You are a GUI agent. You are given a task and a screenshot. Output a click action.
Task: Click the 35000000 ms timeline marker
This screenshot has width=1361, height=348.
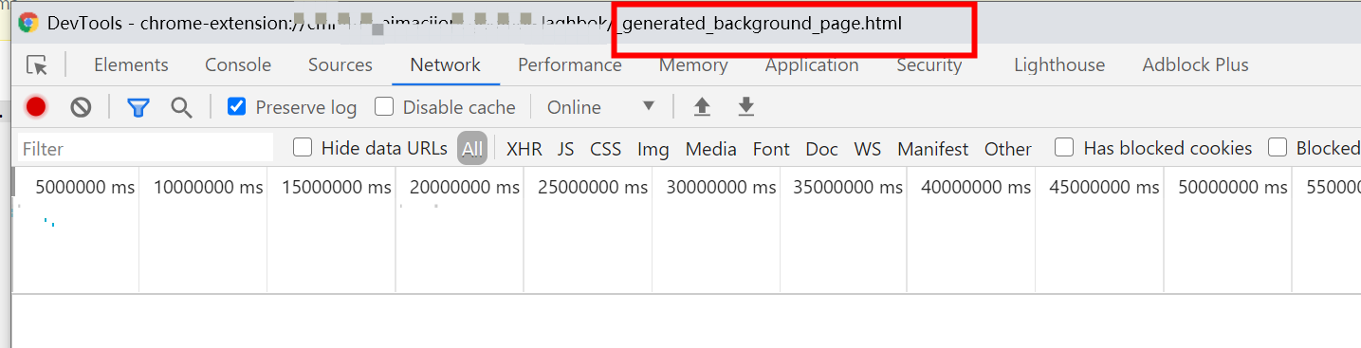pyautogui.click(x=849, y=187)
